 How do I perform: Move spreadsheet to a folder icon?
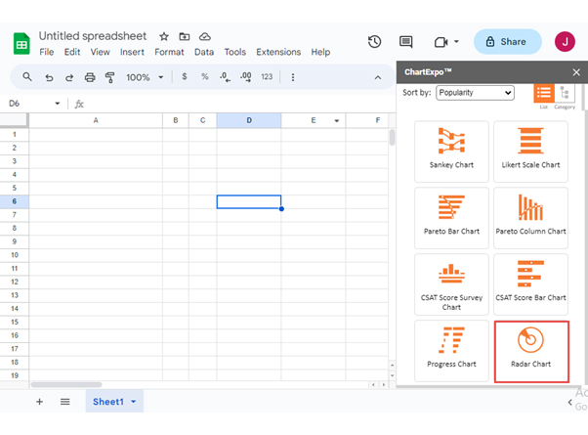click(185, 36)
